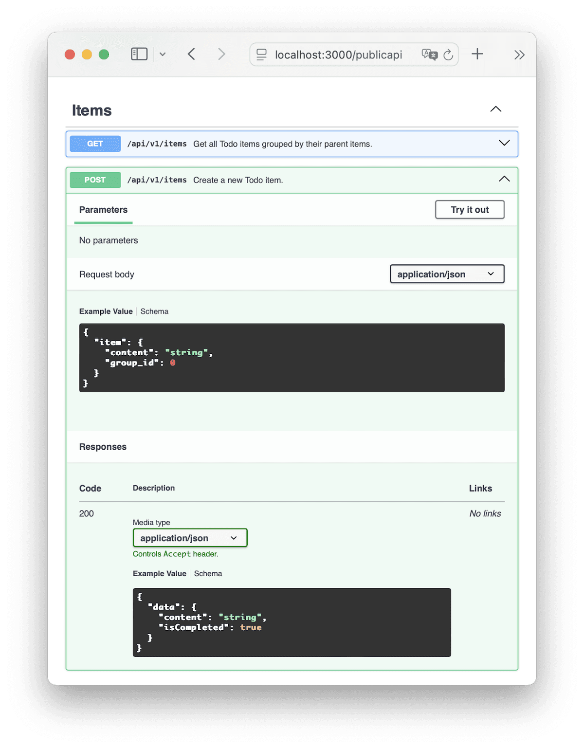Viewport: 584px width, 748px height.
Task: Reload the page using the refresh icon
Action: coord(449,55)
